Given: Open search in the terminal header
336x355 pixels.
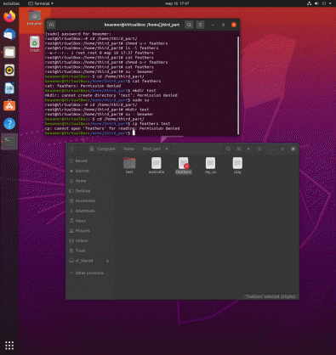Looking at the screenshot, I should click(x=189, y=25).
